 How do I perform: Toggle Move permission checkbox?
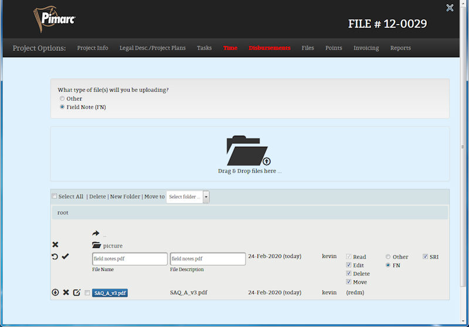coord(348,281)
